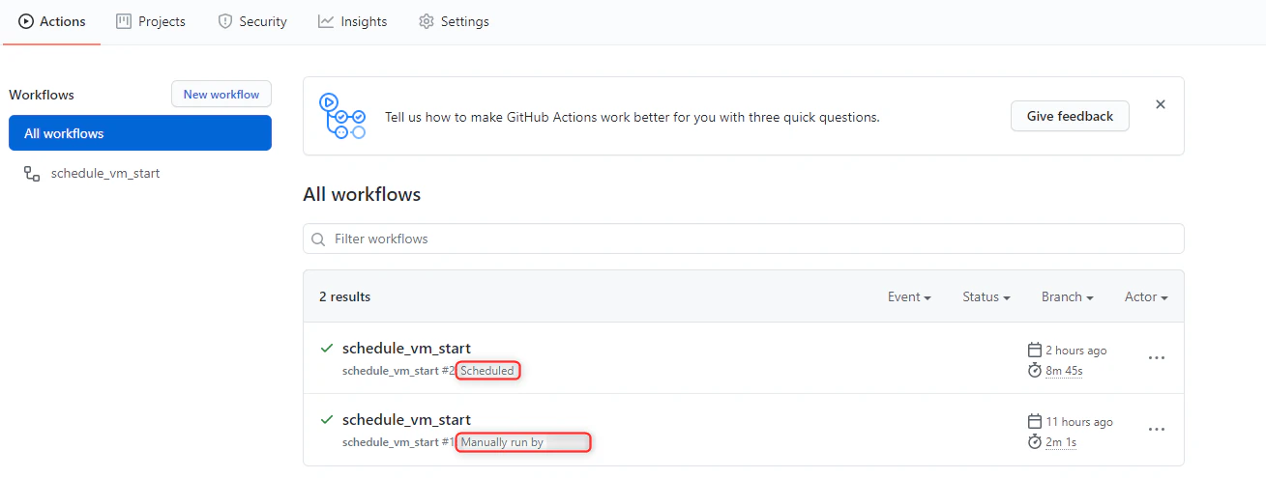
Task: Click the Security shield icon in tab bar
Action: (225, 21)
